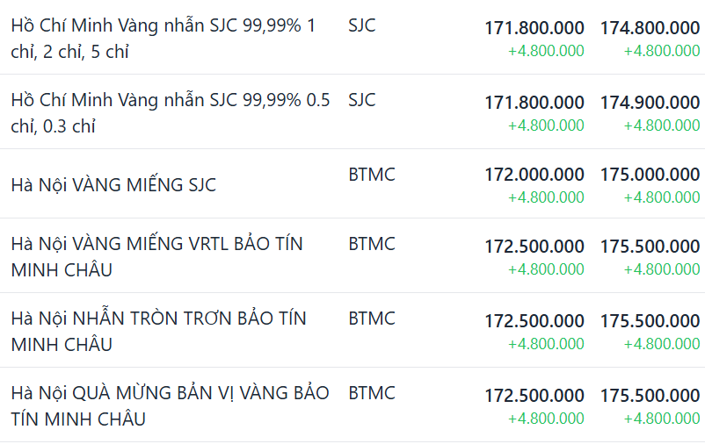Screen dimensions: 705x444
Task: Open the Hà Nội VÀNG MIẾNG SJC entry
Action: (113, 185)
